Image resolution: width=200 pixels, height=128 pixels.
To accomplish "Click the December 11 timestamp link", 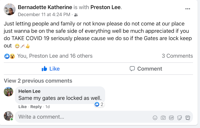I will tap(44, 14).
